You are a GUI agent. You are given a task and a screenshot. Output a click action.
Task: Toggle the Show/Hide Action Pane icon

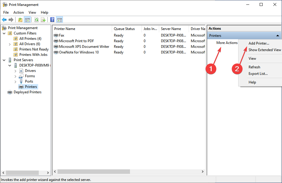pyautogui.click(x=60, y=20)
